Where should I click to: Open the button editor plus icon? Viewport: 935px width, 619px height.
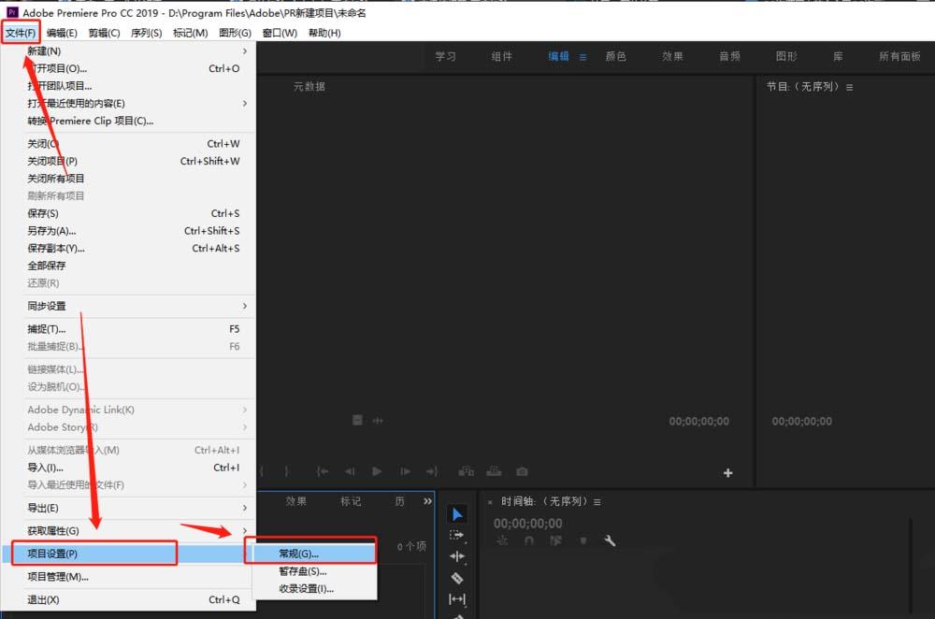click(x=727, y=473)
